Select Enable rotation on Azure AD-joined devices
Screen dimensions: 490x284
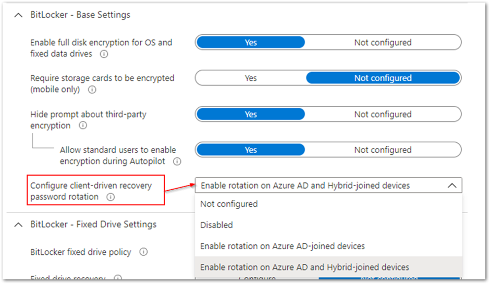[x=282, y=246]
